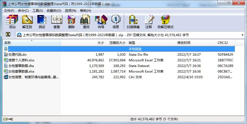Minimize the WinRAR window
This screenshot has height=124, width=247.
(x=221, y=3)
